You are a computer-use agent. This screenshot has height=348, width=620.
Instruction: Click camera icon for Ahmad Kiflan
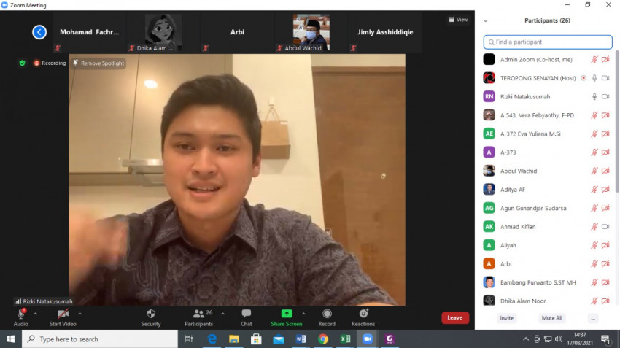605,227
